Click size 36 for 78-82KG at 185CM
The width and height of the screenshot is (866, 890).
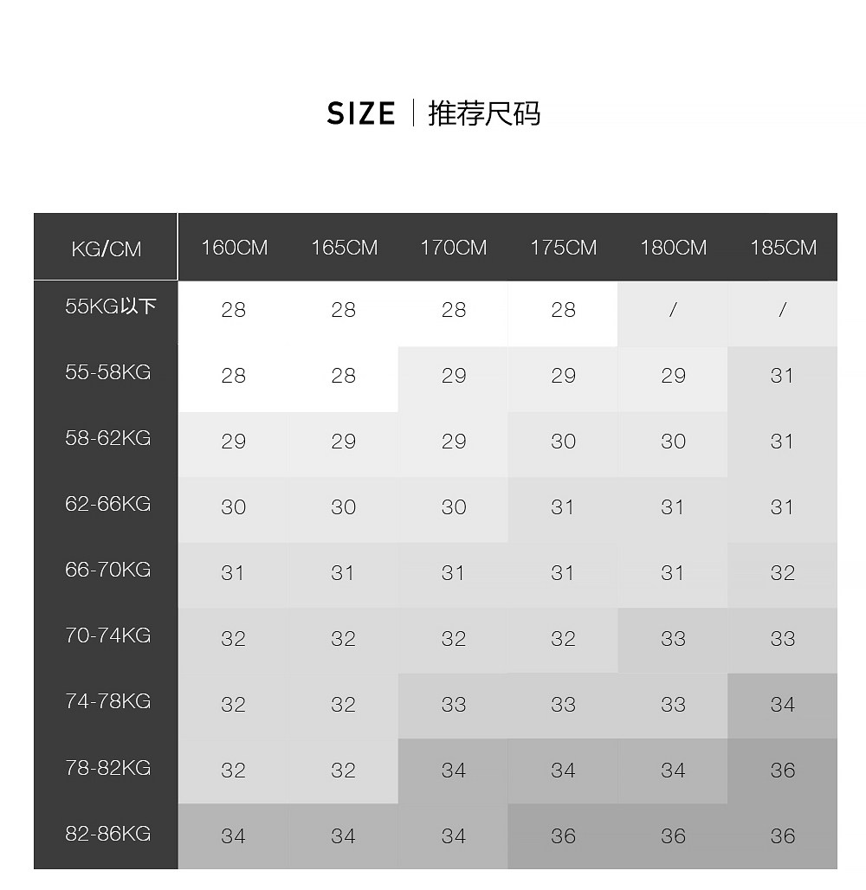pyautogui.click(x=783, y=771)
